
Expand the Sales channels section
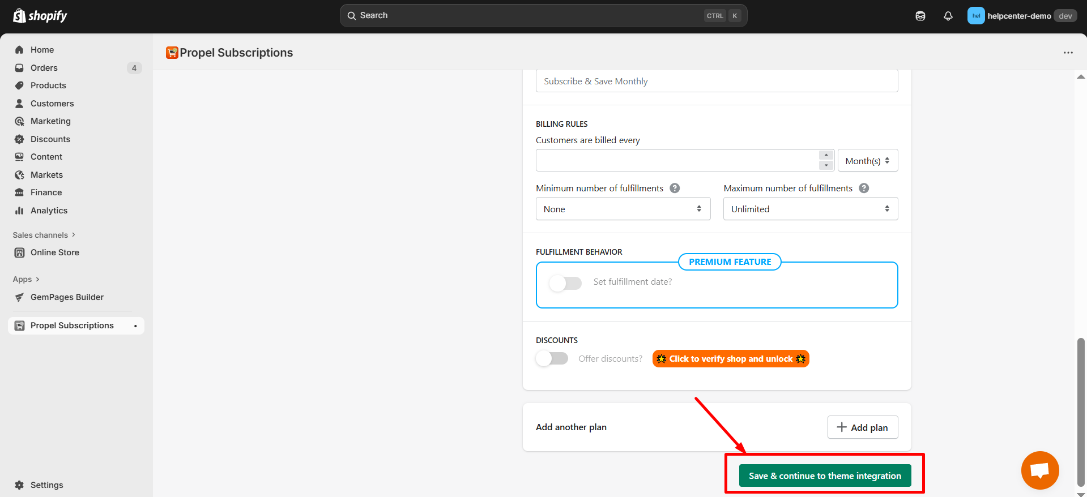coord(44,235)
